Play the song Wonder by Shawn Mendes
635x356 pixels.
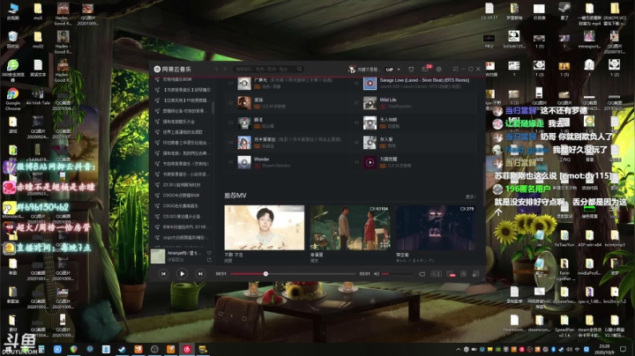[244, 163]
